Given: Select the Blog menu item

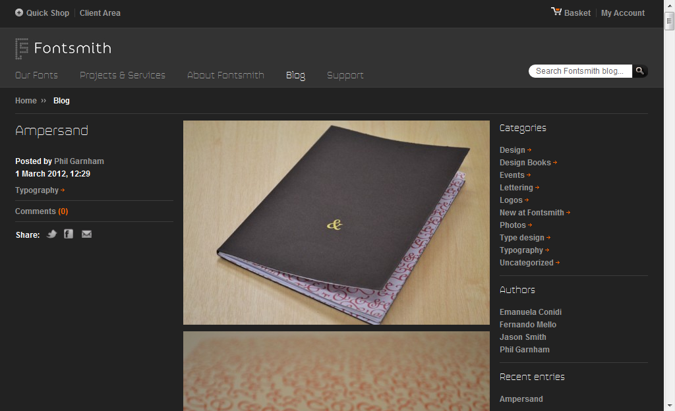Looking at the screenshot, I should (296, 75).
